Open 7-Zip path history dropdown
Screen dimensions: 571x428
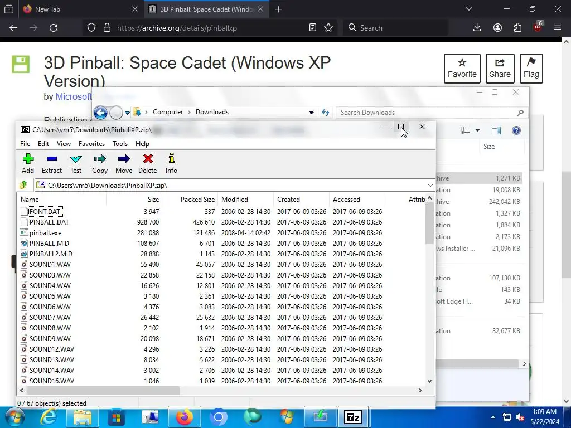tap(430, 185)
